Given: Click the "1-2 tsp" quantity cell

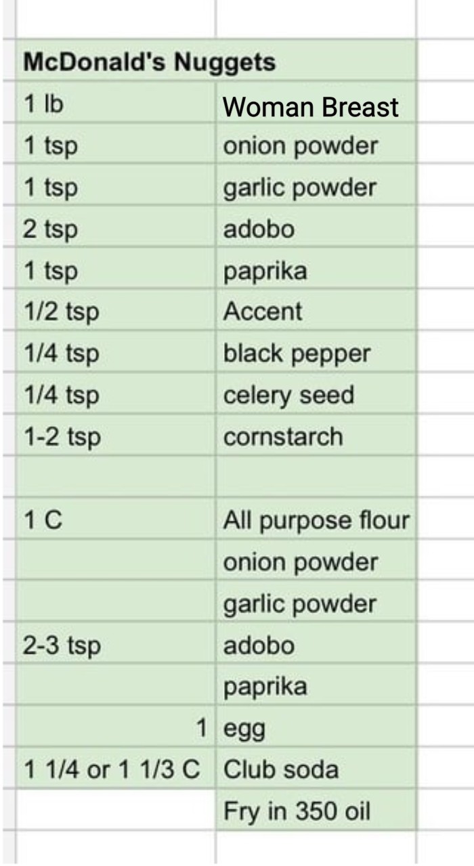Looking at the screenshot, I should tap(115, 437).
